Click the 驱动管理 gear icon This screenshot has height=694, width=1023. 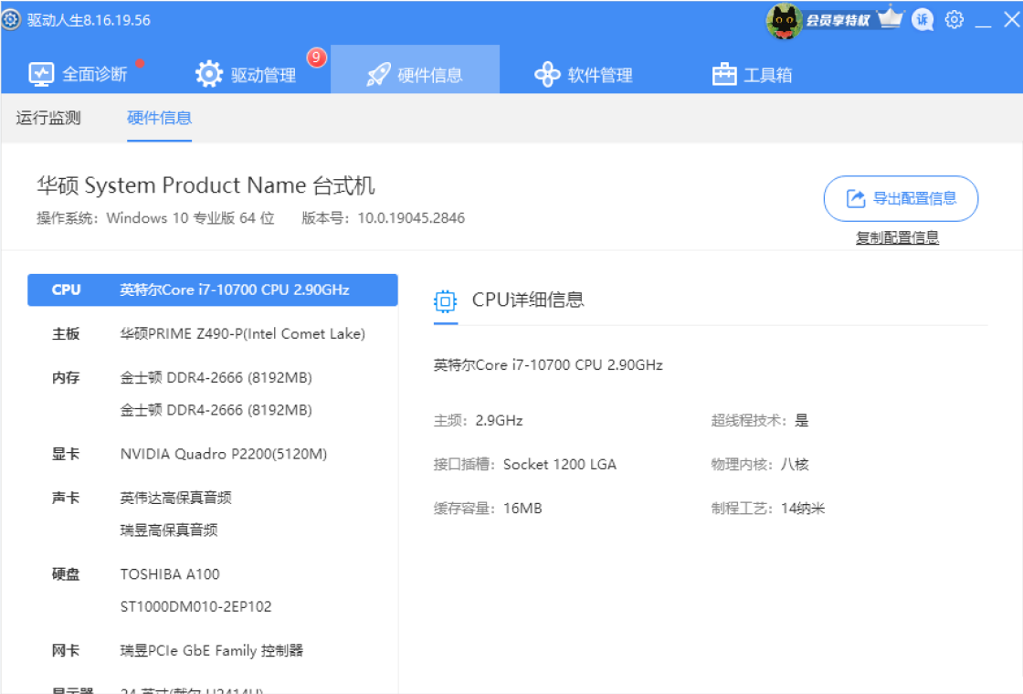tap(209, 75)
